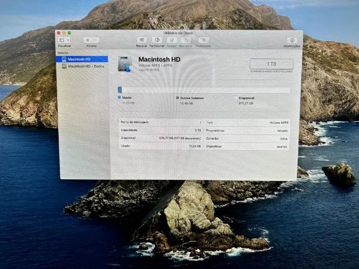Click the 1 TB capacity box
Image resolution: width=359 pixels, height=269 pixels.
271,64
